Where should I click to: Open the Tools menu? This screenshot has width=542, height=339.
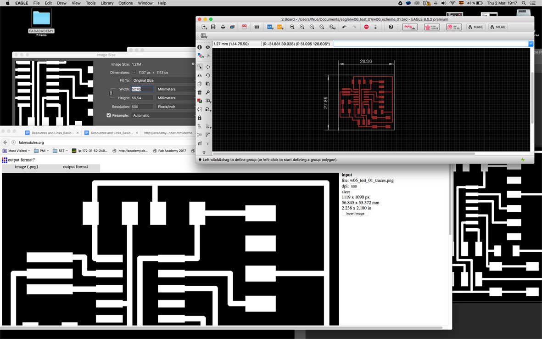(90, 3)
